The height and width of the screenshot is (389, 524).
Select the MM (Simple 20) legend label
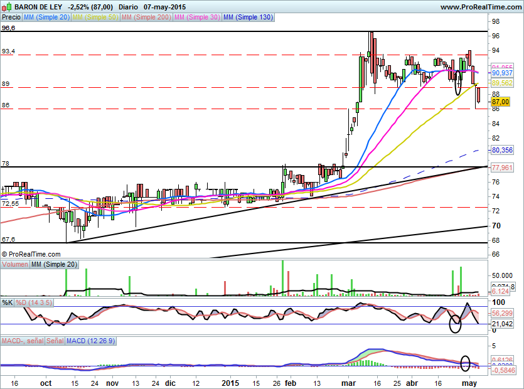coord(47,17)
